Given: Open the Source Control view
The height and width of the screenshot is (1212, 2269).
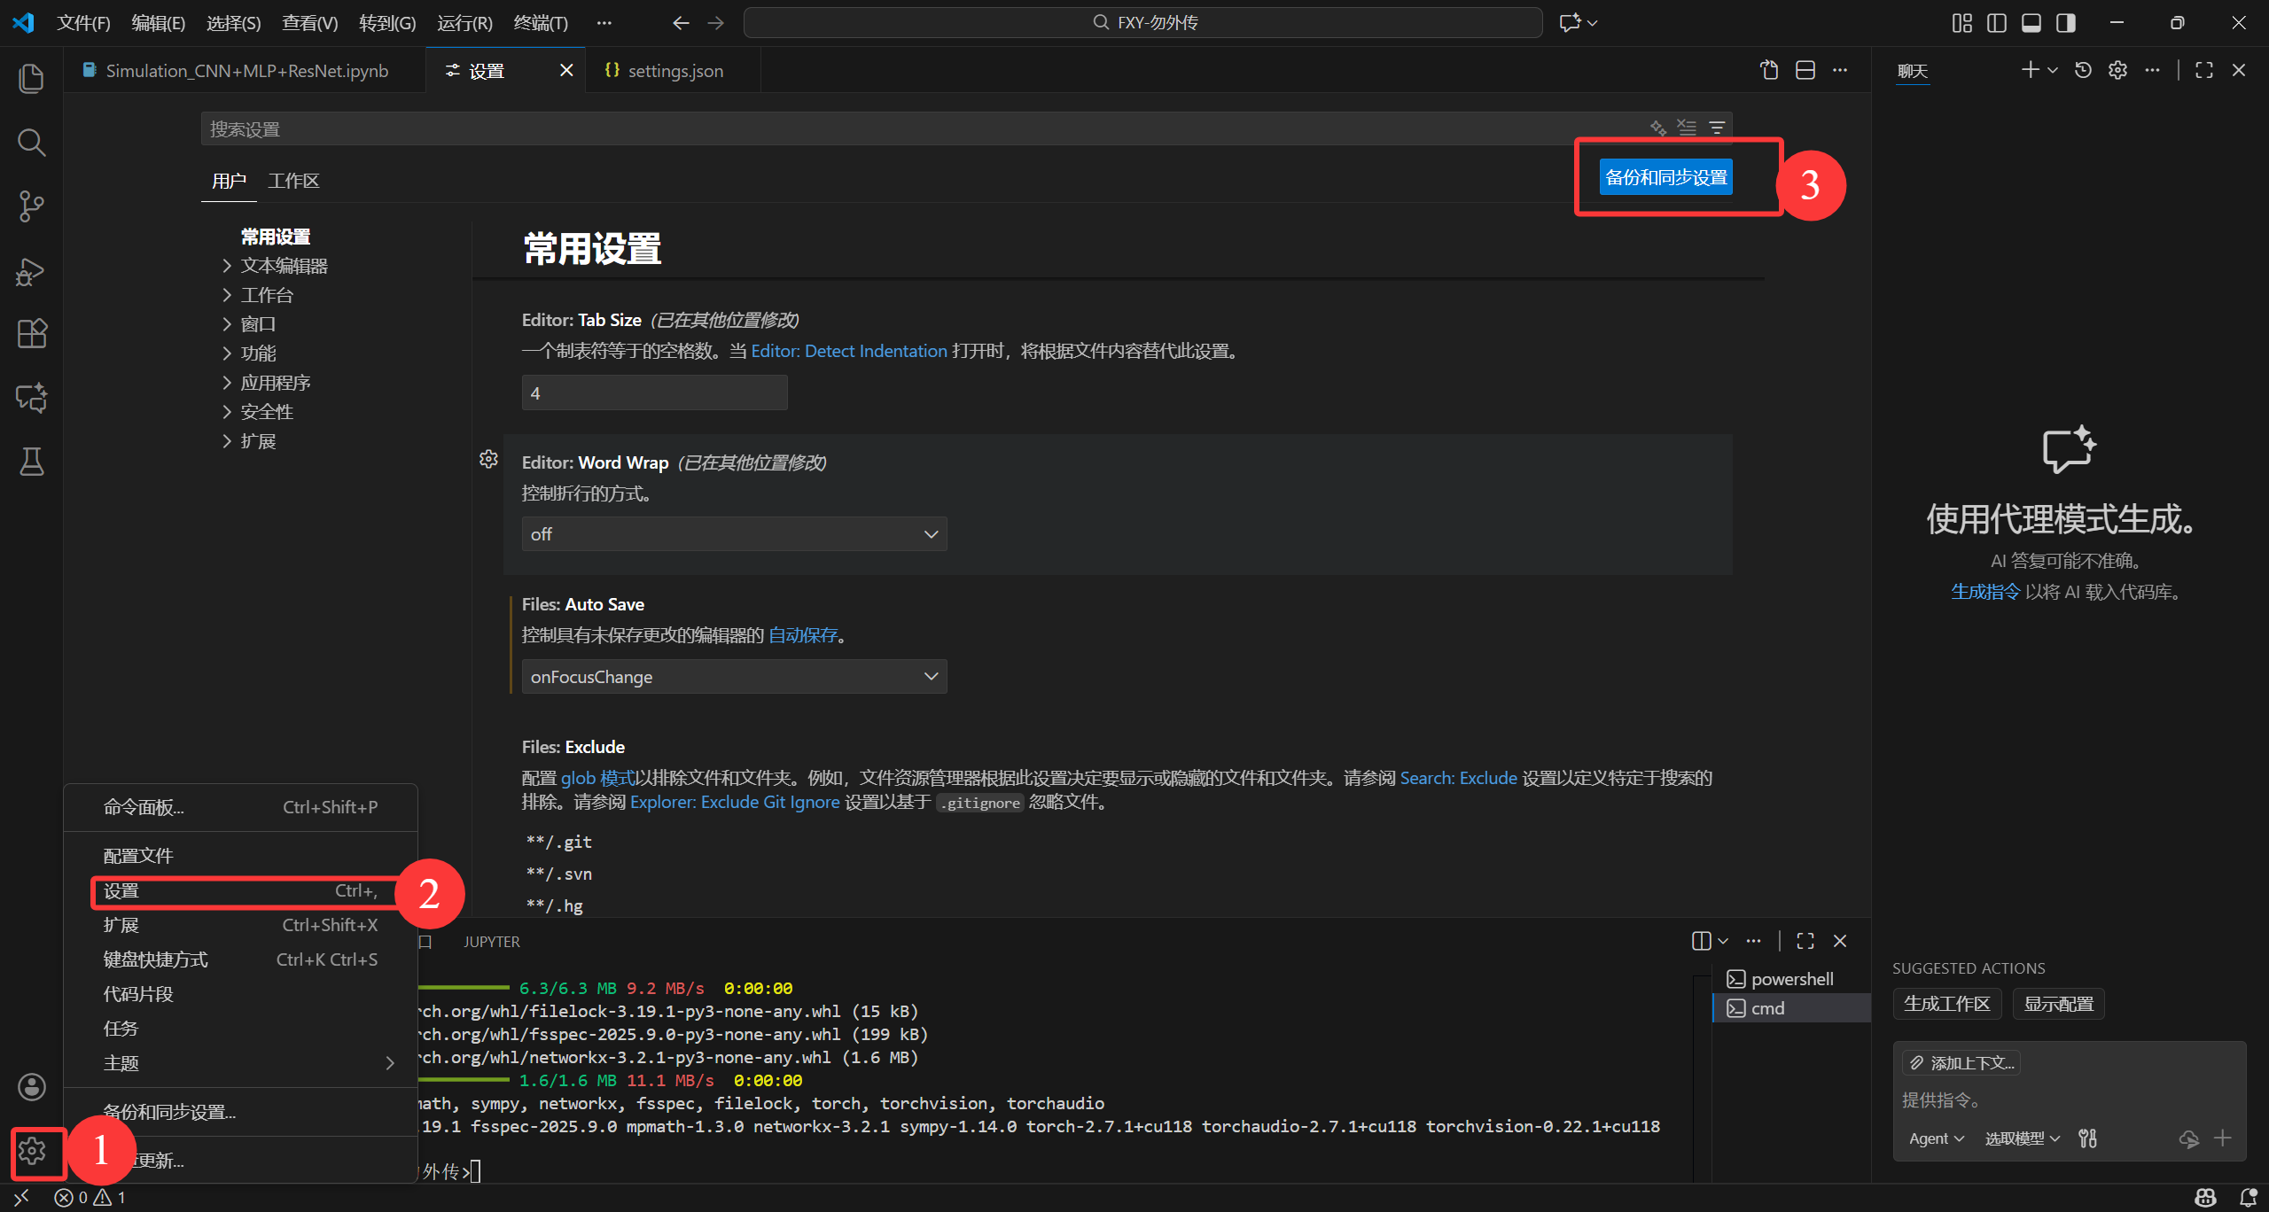Looking at the screenshot, I should tap(31, 206).
